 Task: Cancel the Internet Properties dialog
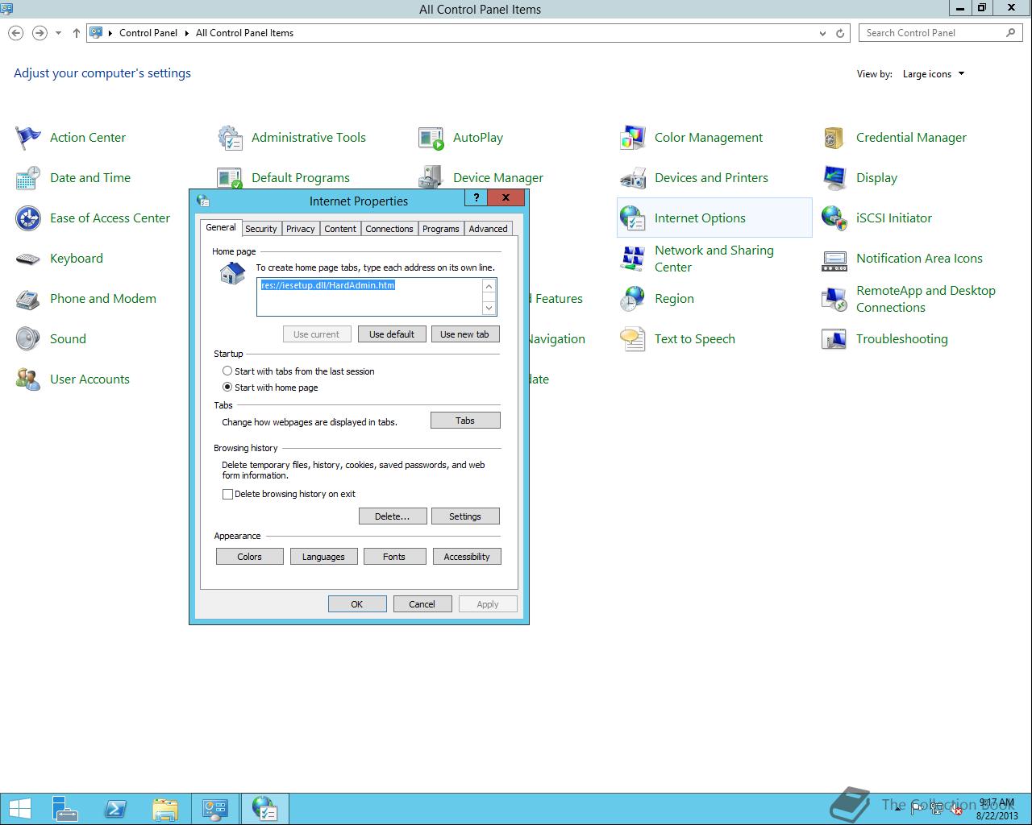[422, 604]
